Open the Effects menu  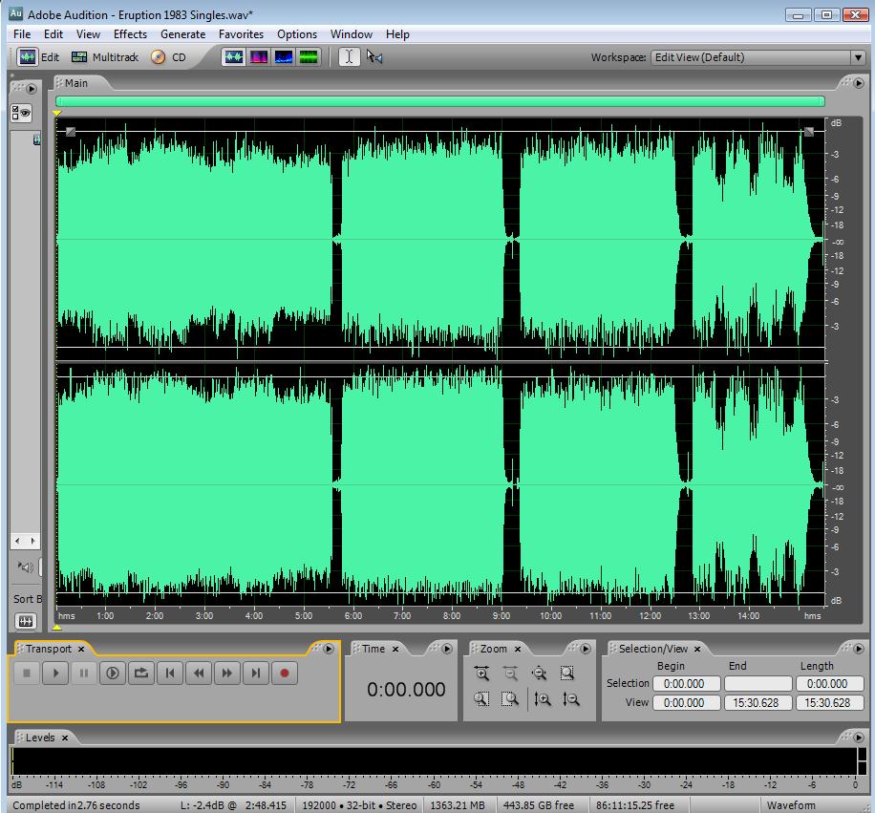point(130,34)
